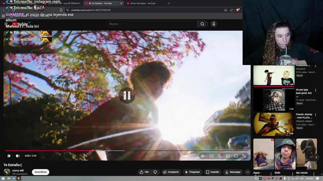Image resolution: width=323 pixels, height=181 pixels.
Task: Switch to theater mode view
Action: [x=228, y=156]
